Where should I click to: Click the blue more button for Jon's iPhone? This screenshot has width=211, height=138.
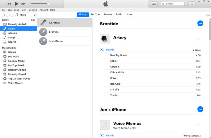click(x=200, y=109)
